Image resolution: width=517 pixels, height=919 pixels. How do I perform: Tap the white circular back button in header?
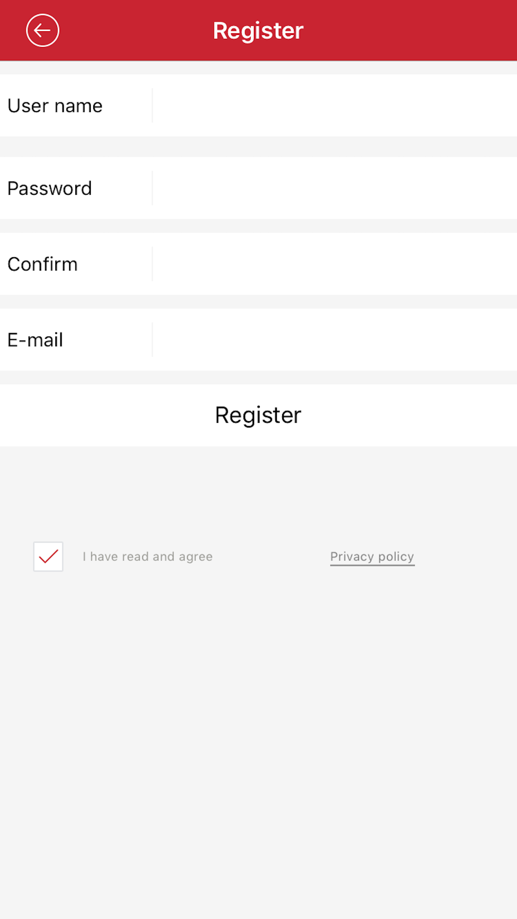pos(42,30)
